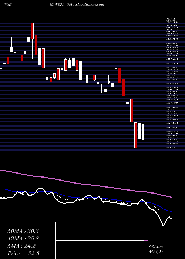Click inside the MACD histogram box
This screenshot has width=185, height=259.
point(102,240)
